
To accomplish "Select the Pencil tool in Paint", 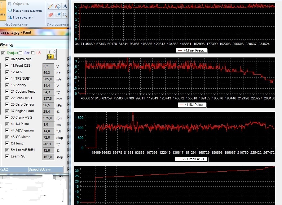I will point(51,6).
